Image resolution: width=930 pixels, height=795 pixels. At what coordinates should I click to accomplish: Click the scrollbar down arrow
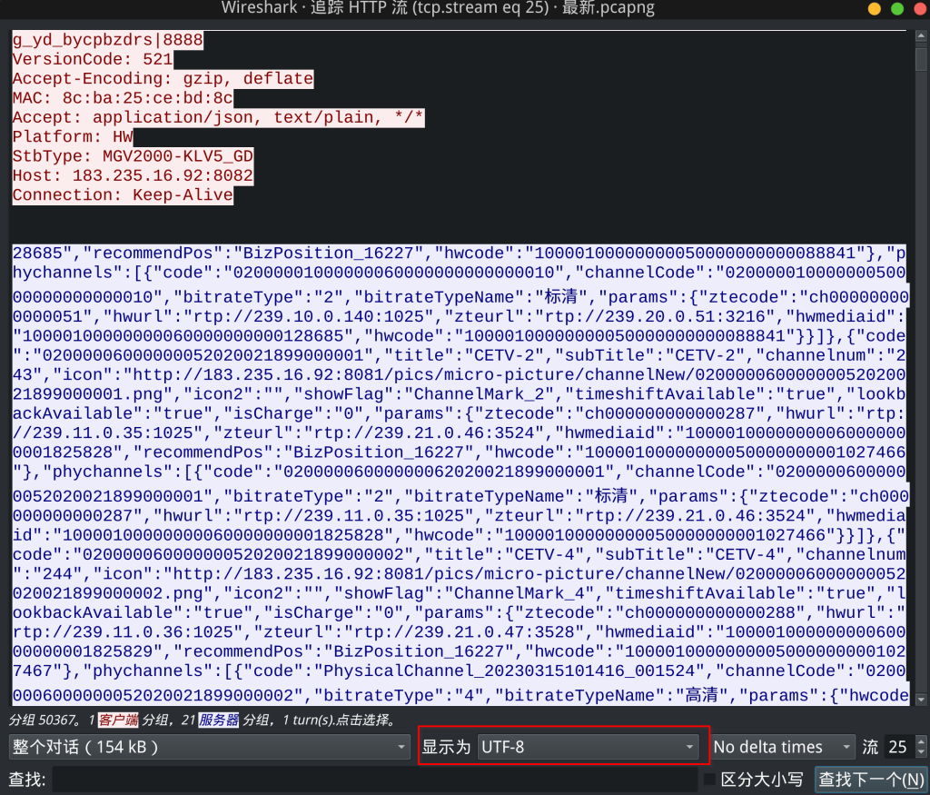click(x=921, y=700)
